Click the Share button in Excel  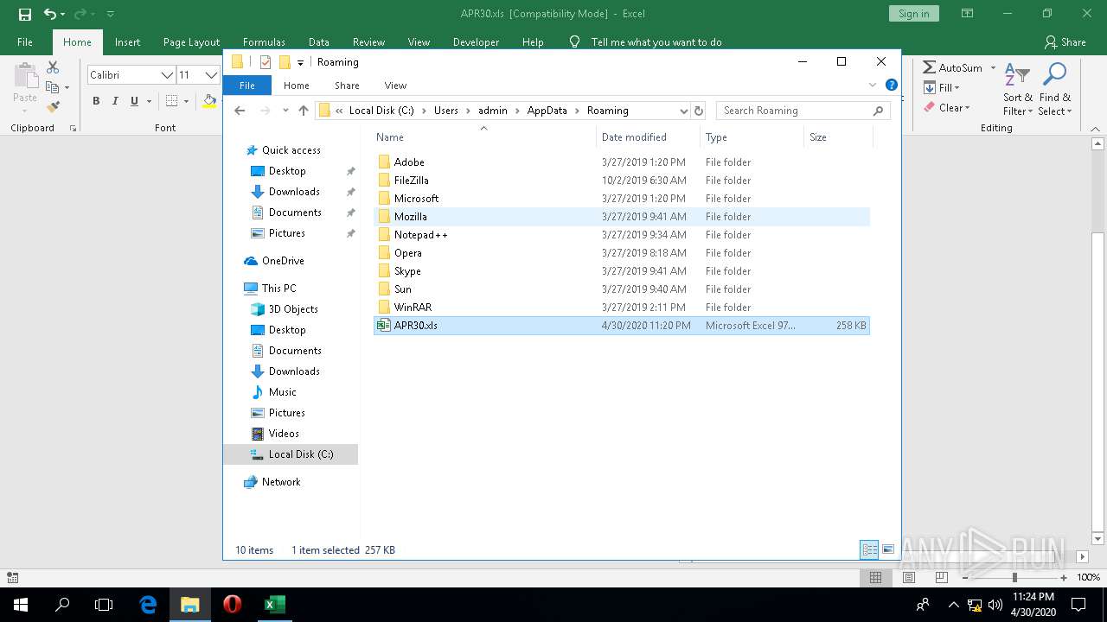tap(1065, 41)
